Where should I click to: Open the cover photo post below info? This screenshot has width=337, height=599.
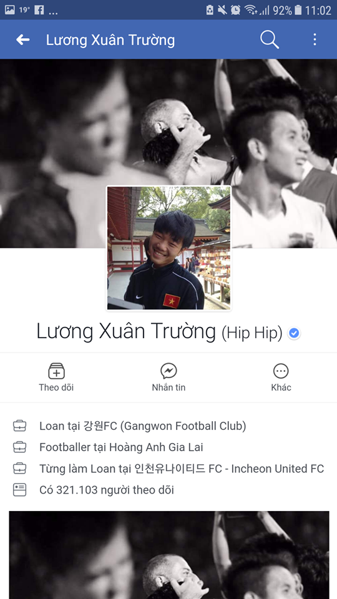point(169,555)
